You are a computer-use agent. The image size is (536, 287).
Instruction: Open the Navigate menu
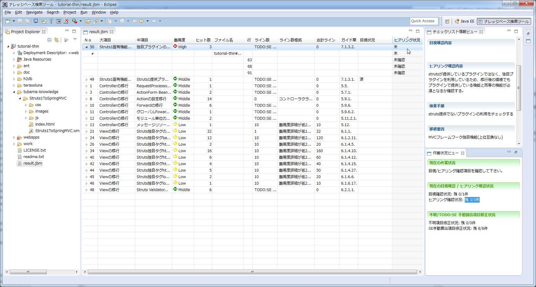click(34, 12)
